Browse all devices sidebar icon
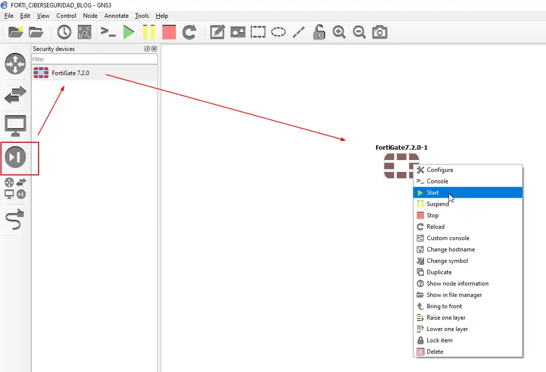This screenshot has width=546, height=372. click(15, 188)
